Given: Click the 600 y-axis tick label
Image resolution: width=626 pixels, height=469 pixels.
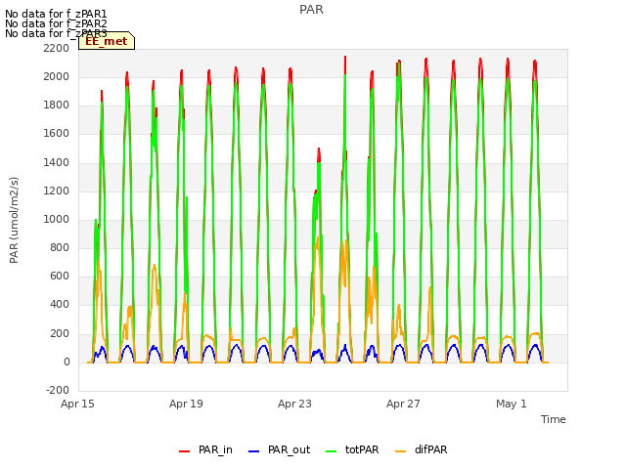Looking at the screenshot, I should click(60, 276).
